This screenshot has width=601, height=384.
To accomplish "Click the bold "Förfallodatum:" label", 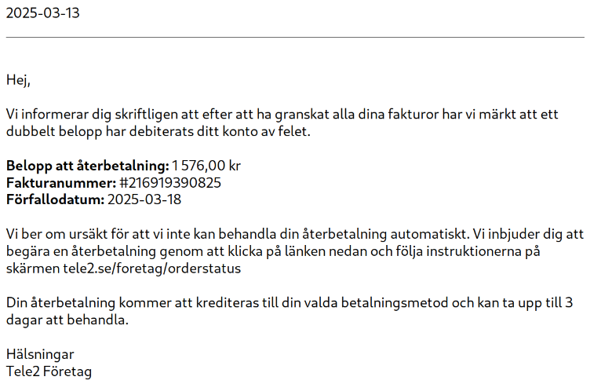I will coord(55,200).
